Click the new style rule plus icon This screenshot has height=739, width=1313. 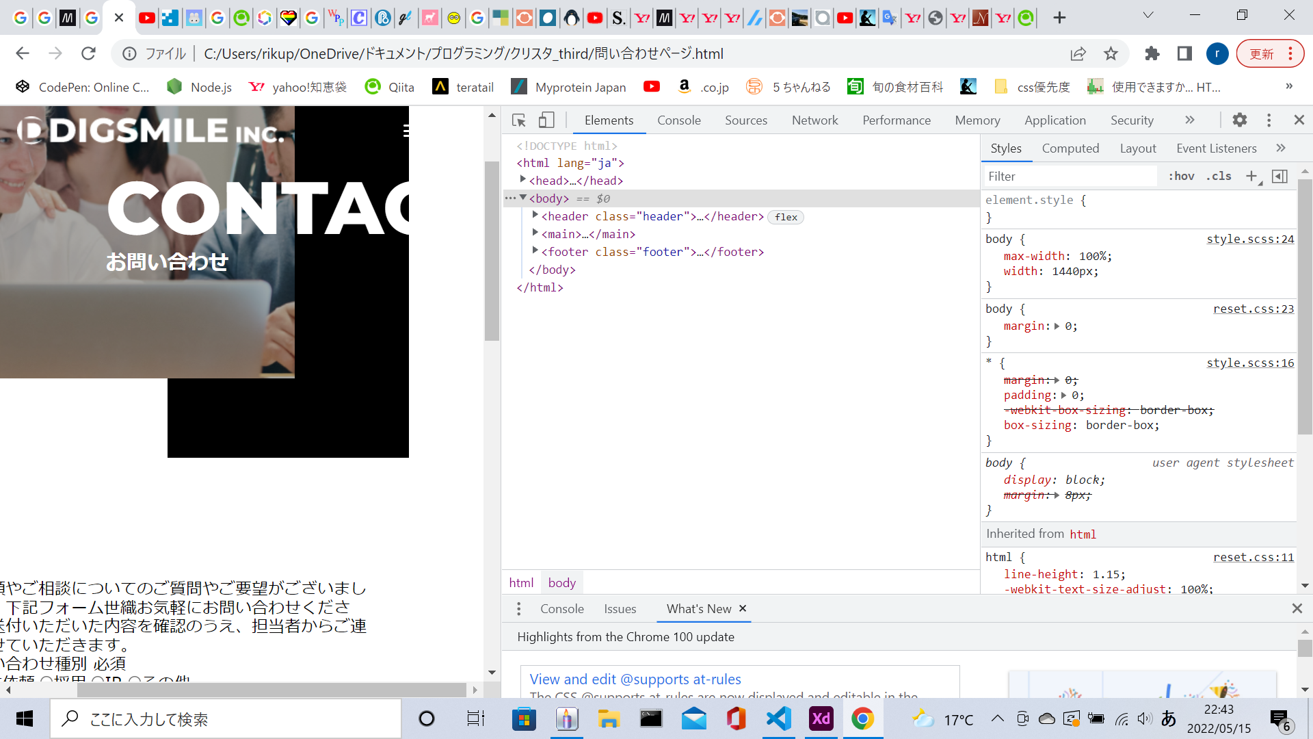click(x=1251, y=177)
